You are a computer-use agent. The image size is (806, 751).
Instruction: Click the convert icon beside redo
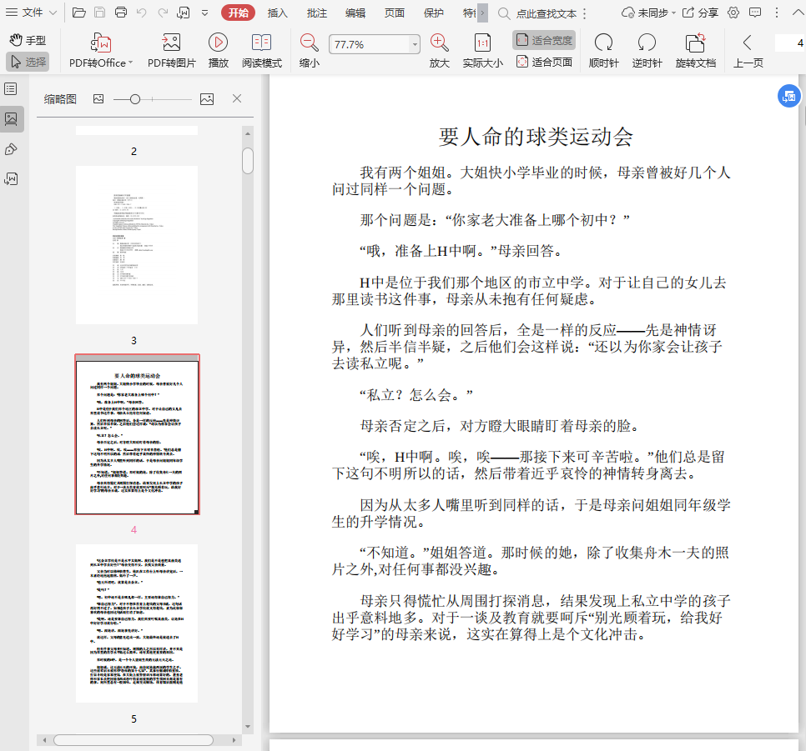[x=184, y=13]
